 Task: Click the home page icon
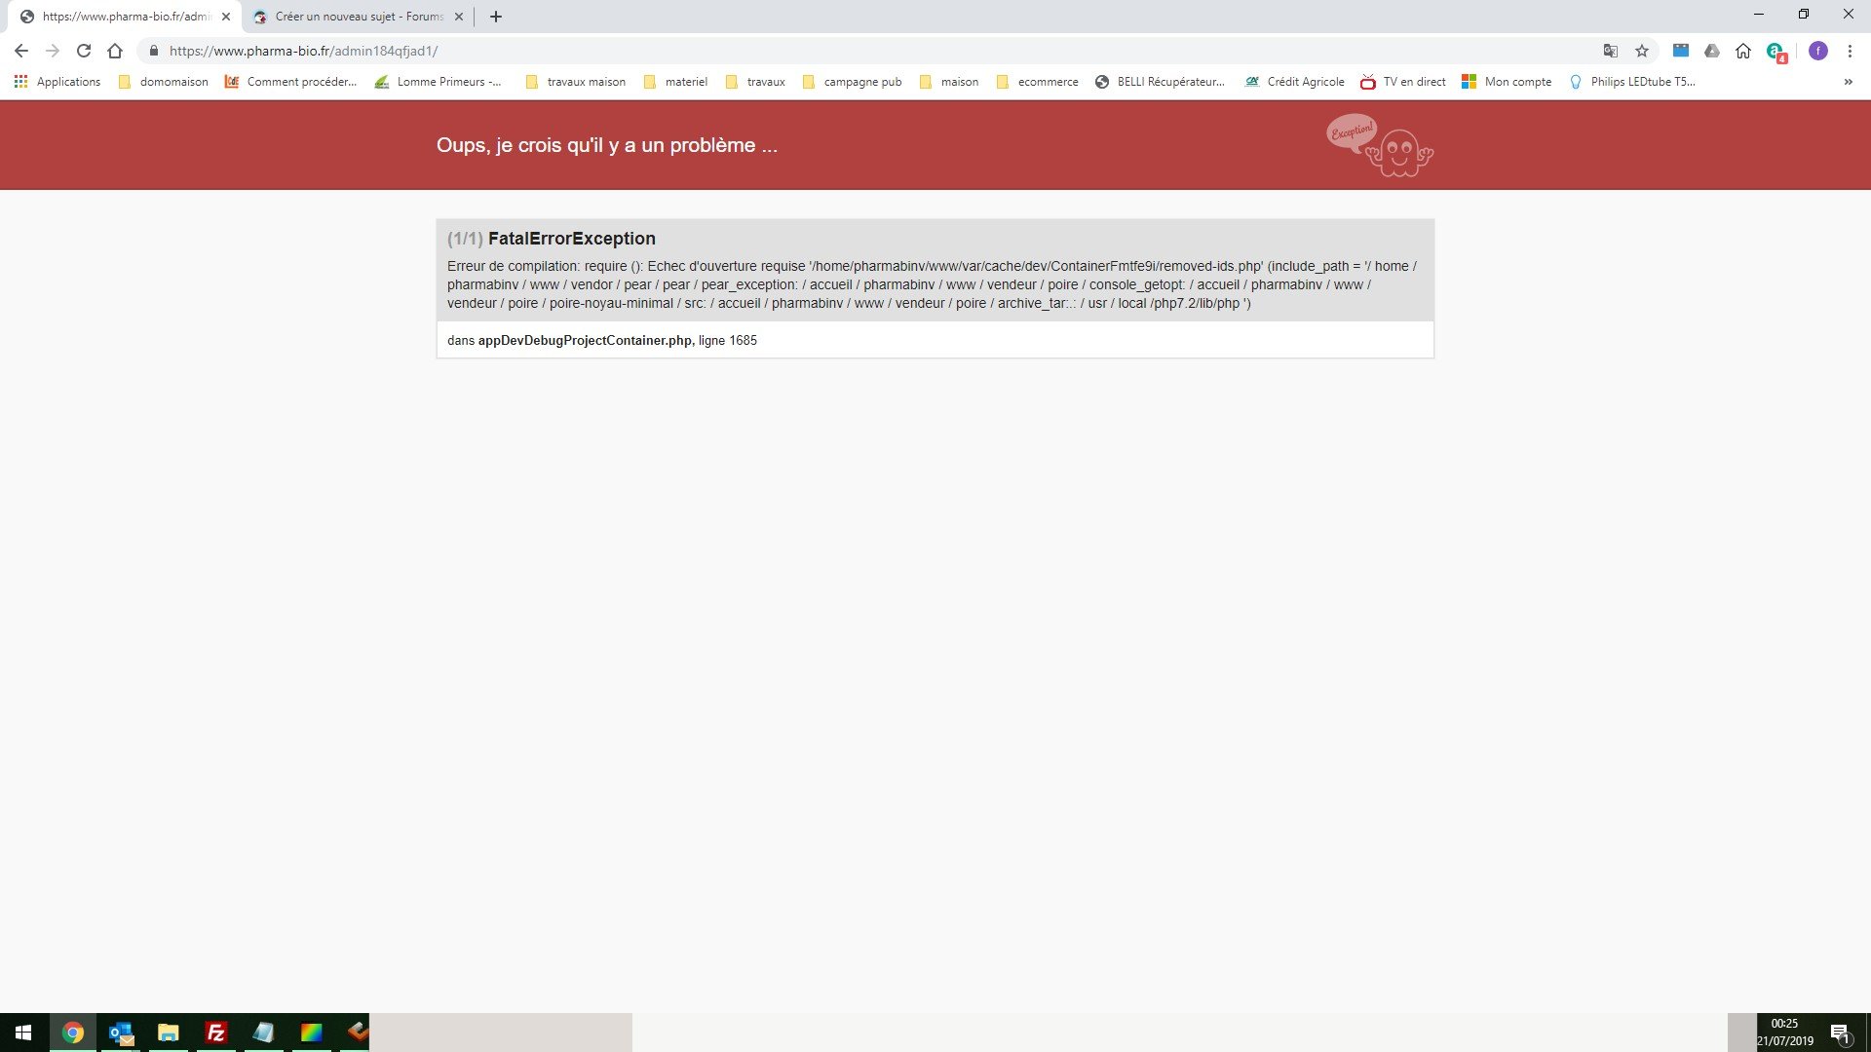coord(115,51)
